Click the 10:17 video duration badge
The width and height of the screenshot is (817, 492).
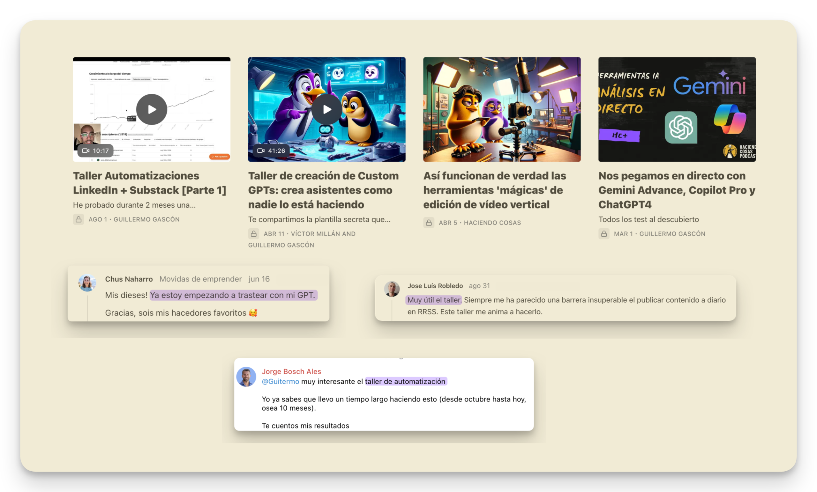tap(95, 151)
